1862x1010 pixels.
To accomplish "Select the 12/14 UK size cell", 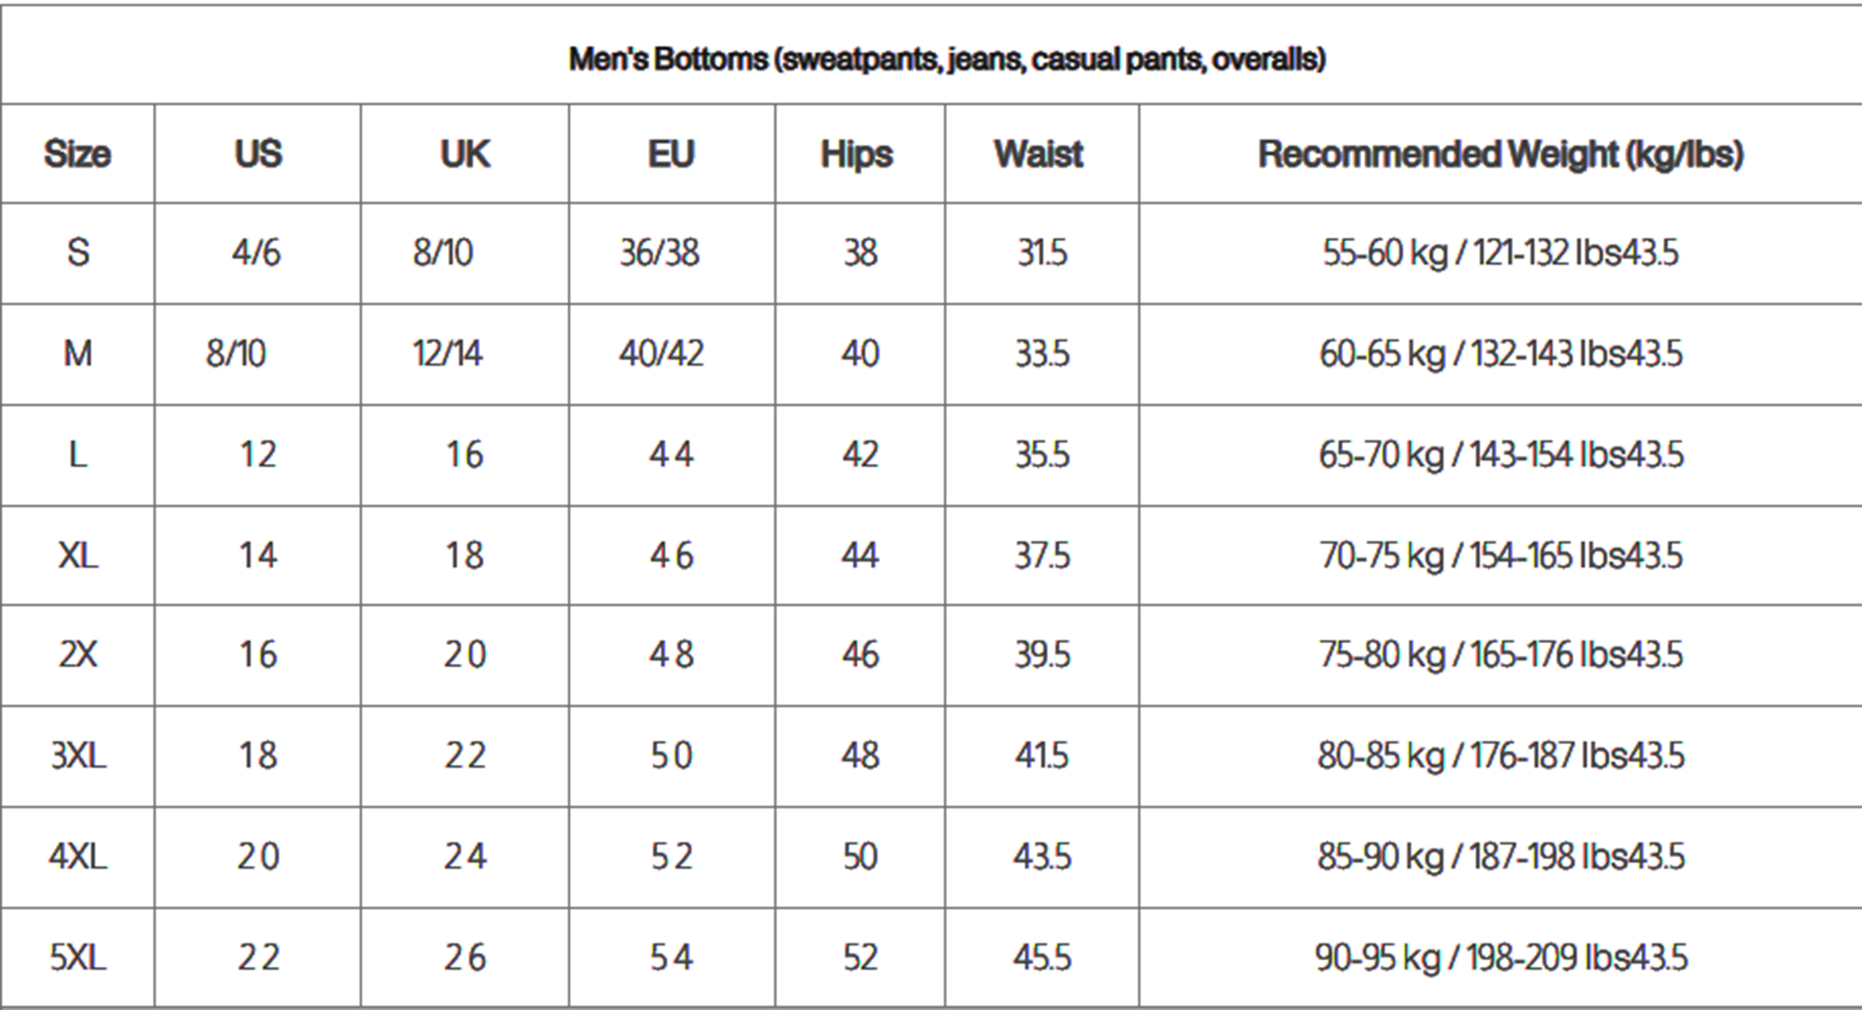I will [447, 354].
